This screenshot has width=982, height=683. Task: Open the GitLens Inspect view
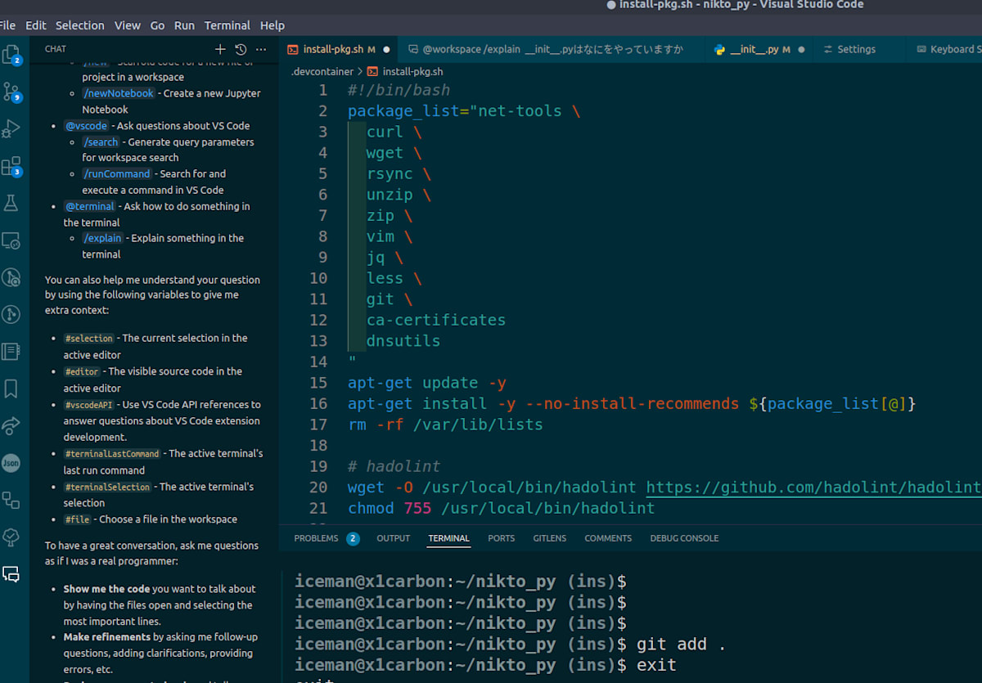(x=11, y=278)
